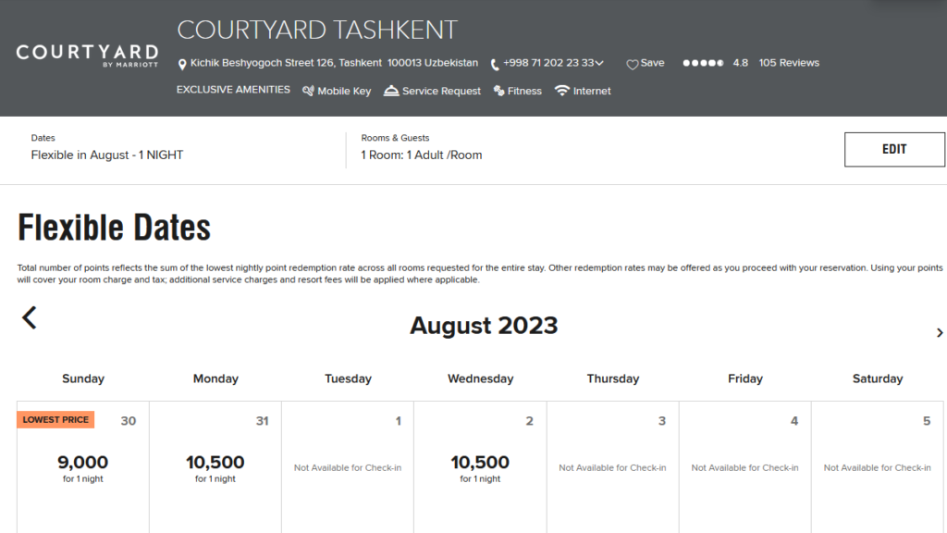The width and height of the screenshot is (947, 533).
Task: Click the Sunday column header
Action: coord(83,378)
